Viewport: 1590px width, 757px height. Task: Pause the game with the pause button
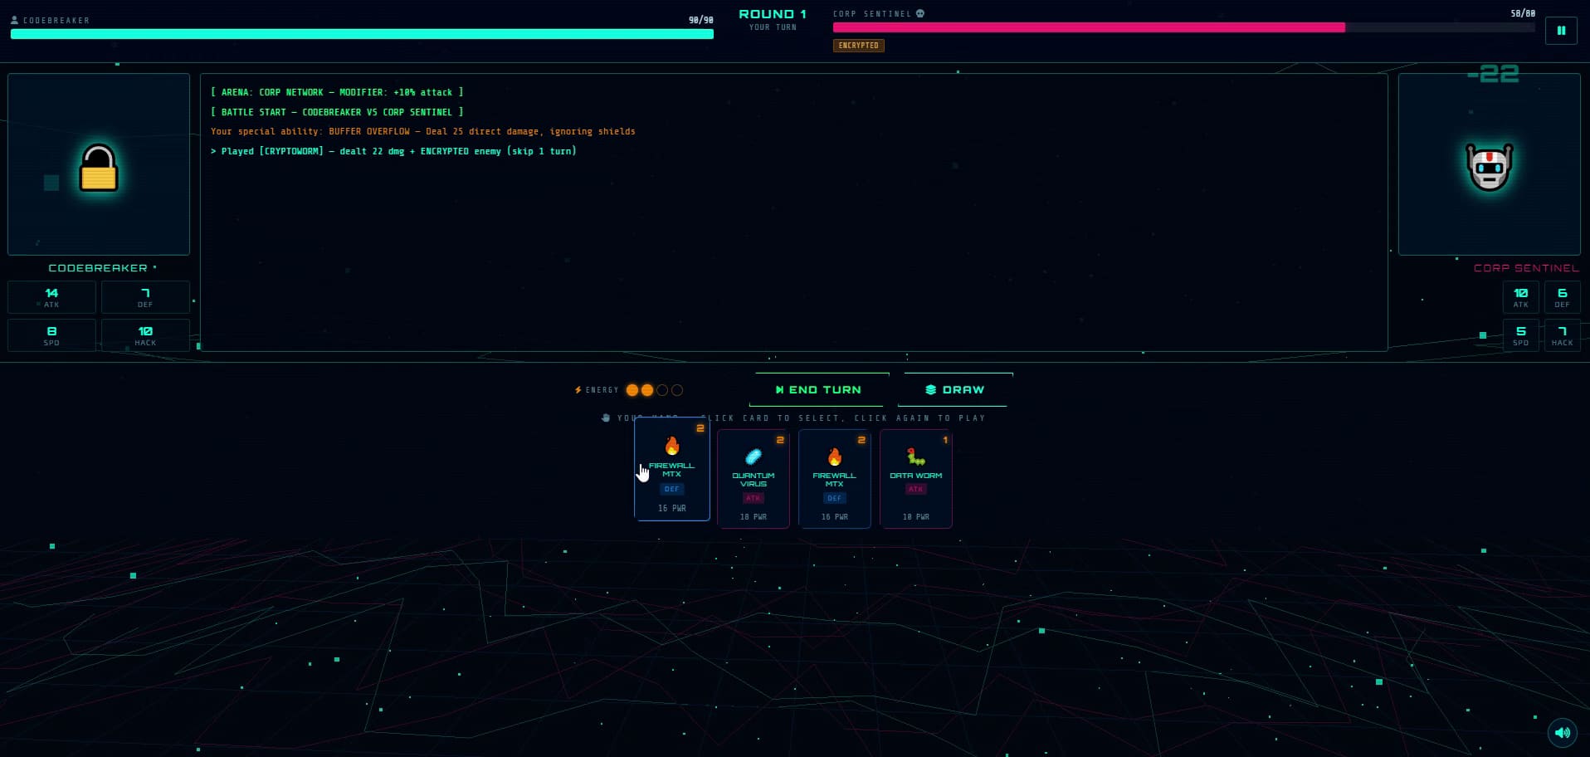[x=1561, y=30]
